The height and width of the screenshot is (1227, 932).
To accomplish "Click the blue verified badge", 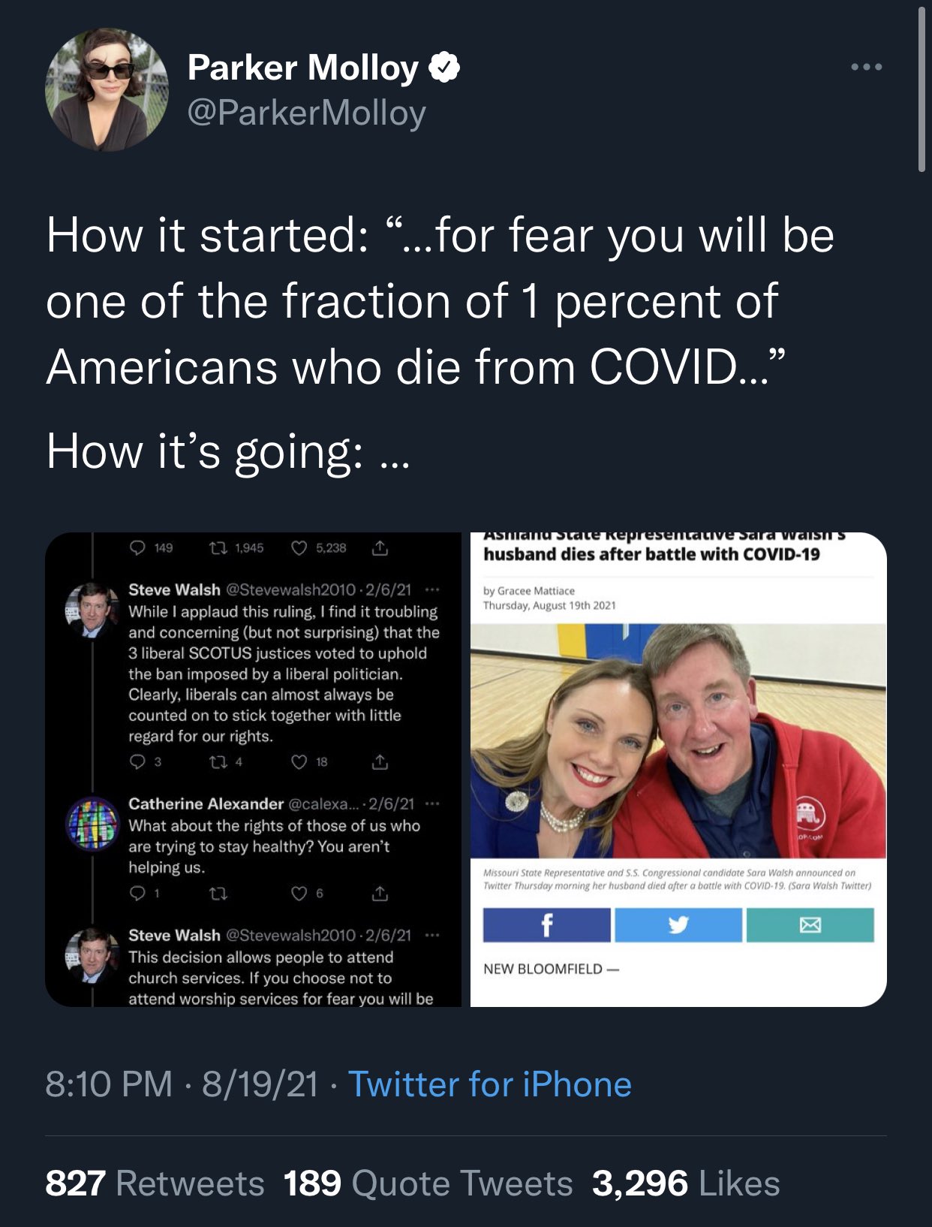I will tap(444, 68).
